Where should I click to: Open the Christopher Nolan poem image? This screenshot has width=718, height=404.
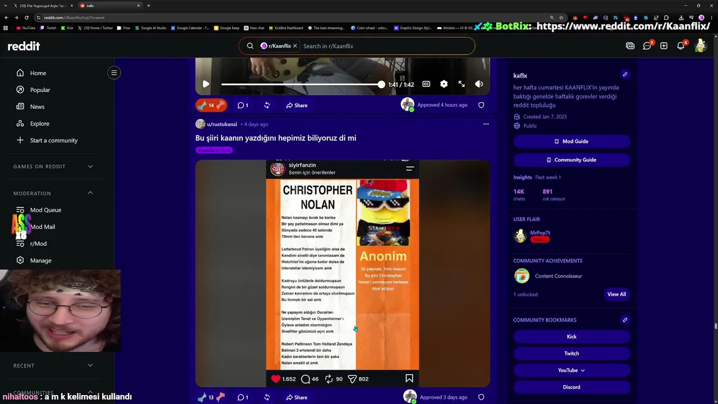pos(342,273)
